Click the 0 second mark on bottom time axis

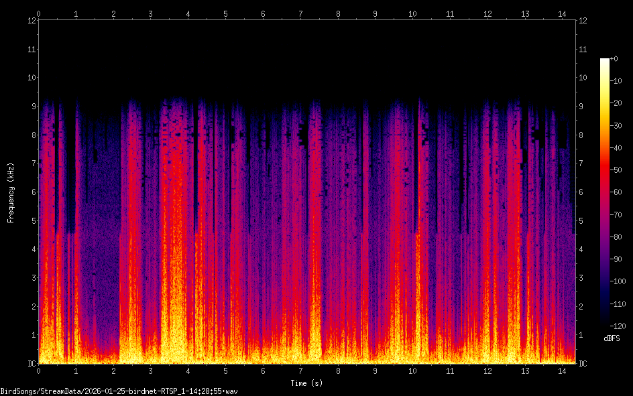39,371
